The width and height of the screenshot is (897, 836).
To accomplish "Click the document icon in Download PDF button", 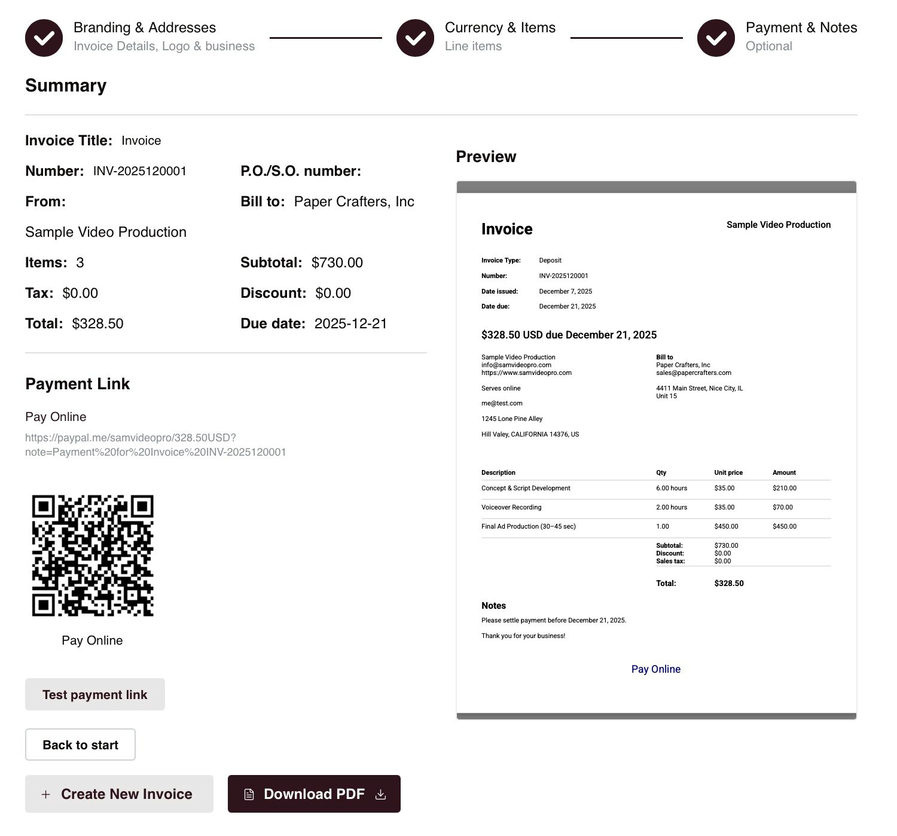I will click(x=249, y=794).
